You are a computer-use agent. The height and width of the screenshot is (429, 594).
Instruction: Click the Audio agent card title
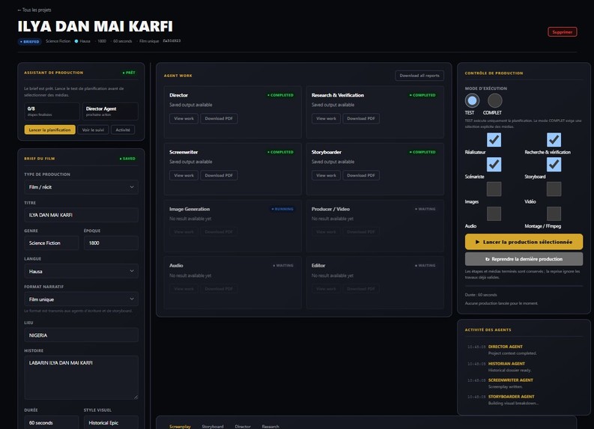[x=176, y=266]
